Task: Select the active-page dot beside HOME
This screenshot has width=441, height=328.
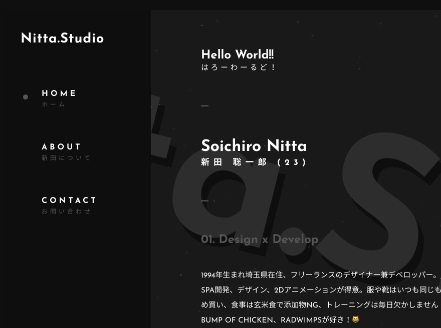Action: 26,97
